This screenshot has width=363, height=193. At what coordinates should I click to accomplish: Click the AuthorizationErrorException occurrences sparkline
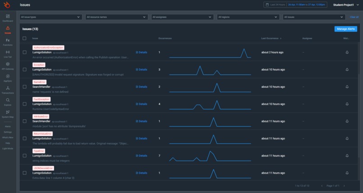[210, 53]
